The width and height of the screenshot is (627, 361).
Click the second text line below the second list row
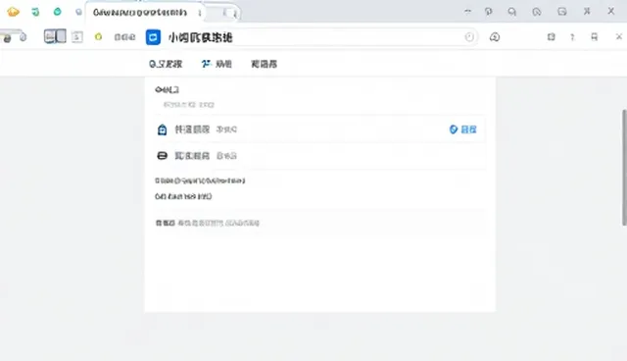click(x=183, y=196)
